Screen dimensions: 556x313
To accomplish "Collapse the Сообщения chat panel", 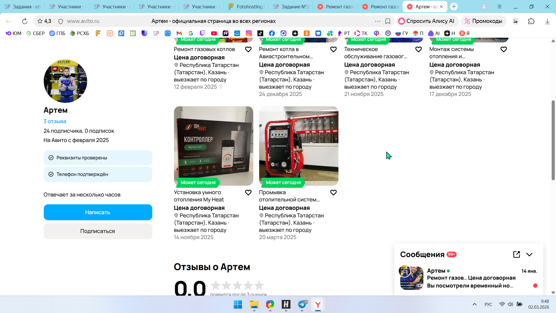I will coord(529,254).
